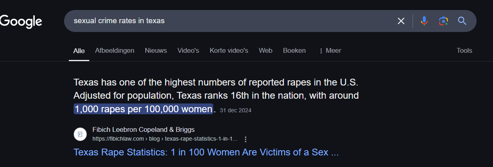Switch to the Afbeeldingen tab
This screenshot has height=167, width=493.
(114, 51)
